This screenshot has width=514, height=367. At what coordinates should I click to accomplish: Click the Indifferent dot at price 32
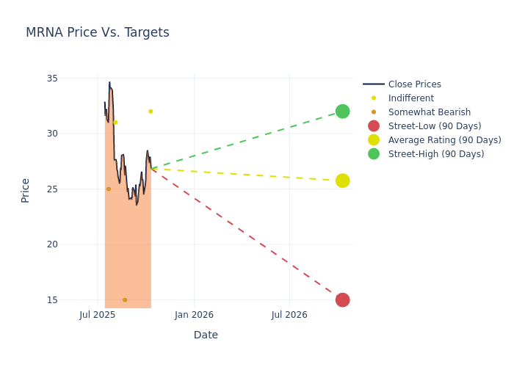coord(151,112)
